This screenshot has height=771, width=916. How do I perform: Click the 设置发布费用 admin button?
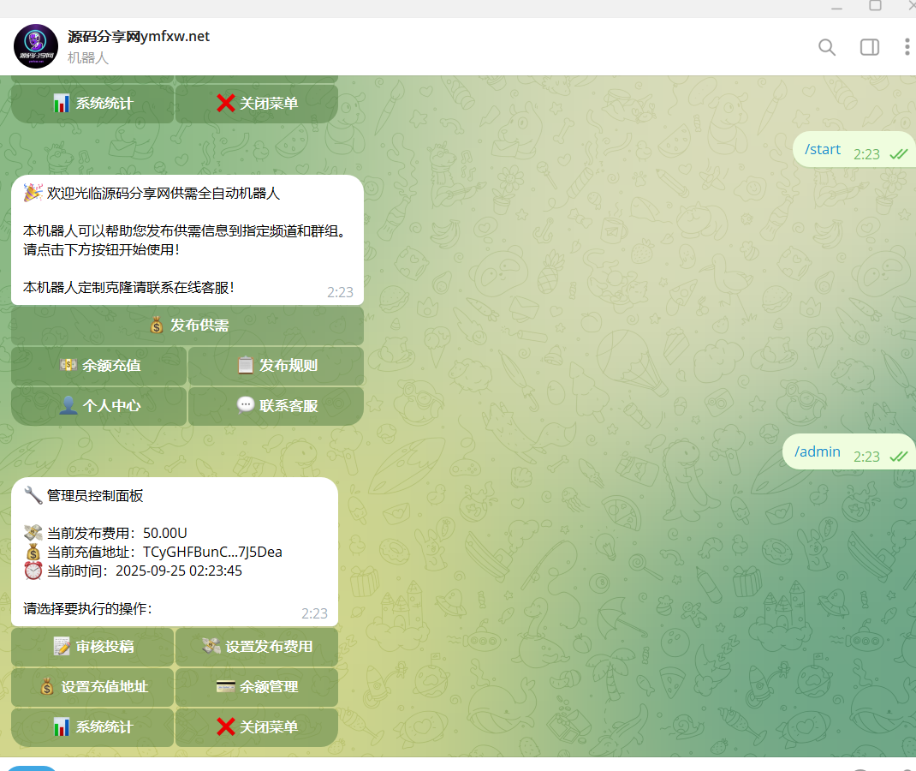[257, 647]
